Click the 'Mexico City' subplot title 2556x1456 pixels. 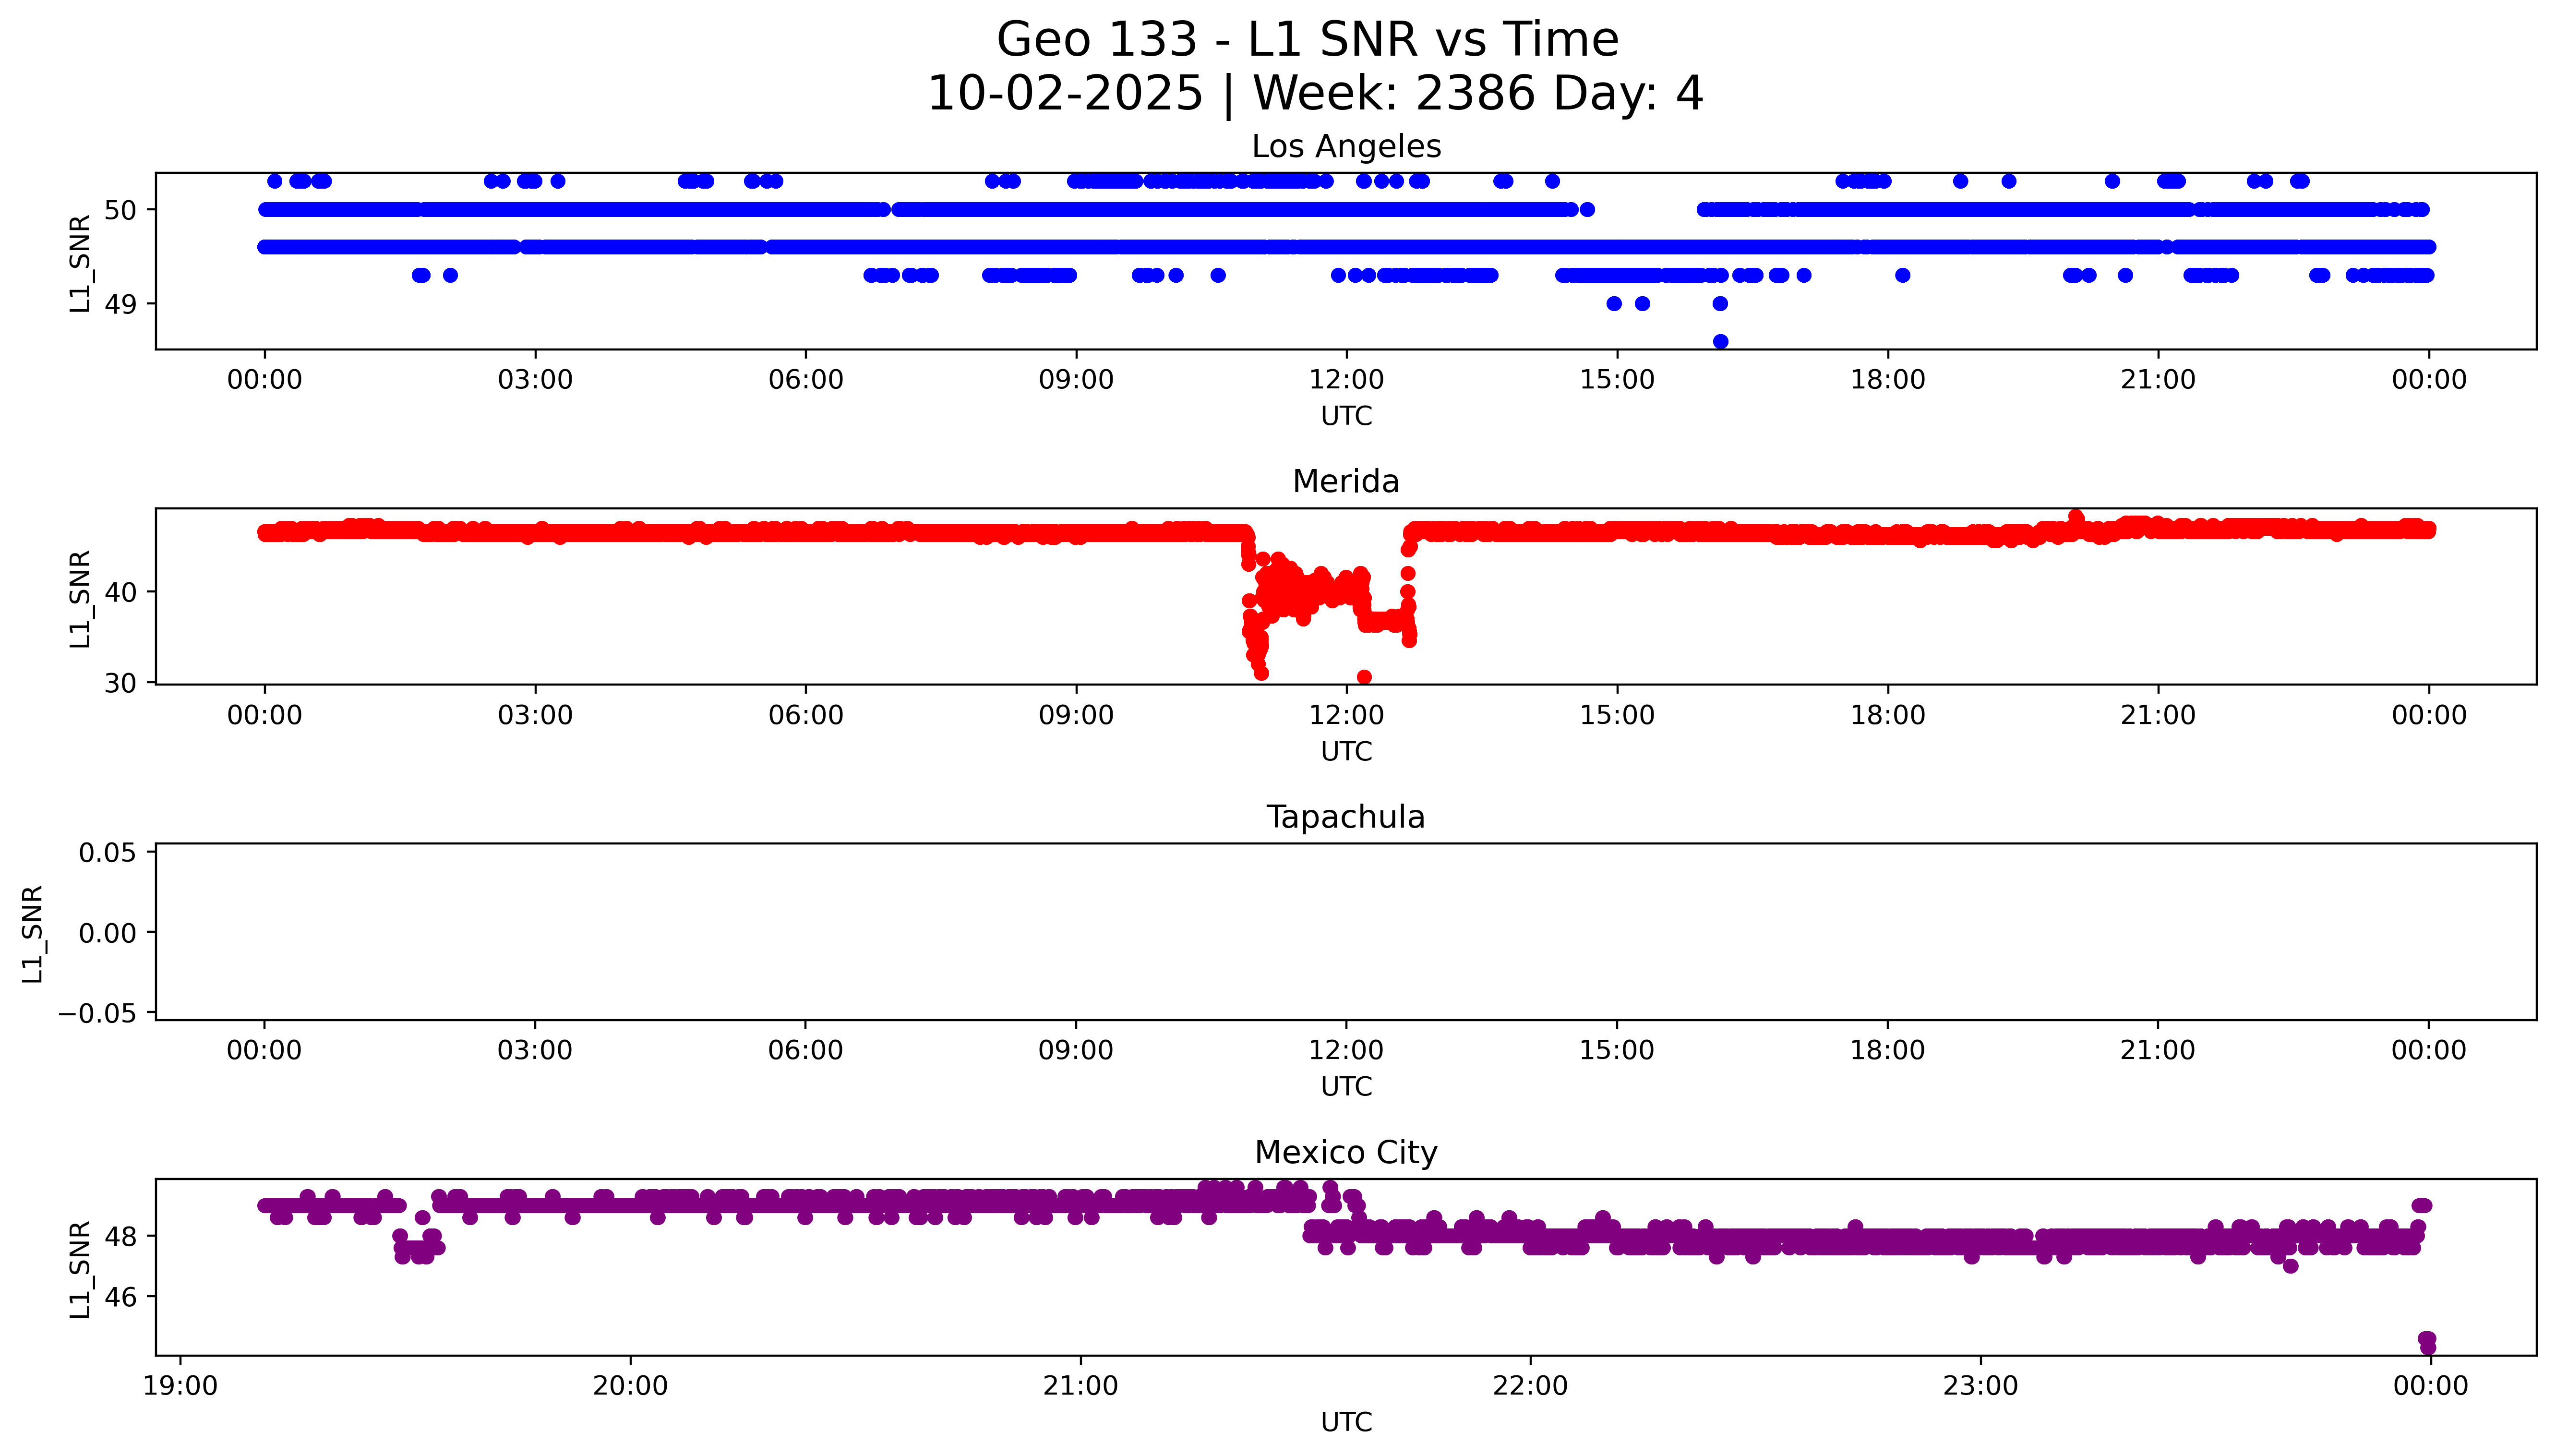pyautogui.click(x=1345, y=1153)
